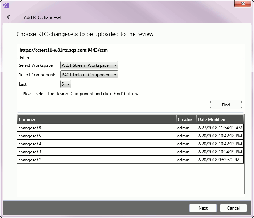Sort by the Creator column header

185,120
